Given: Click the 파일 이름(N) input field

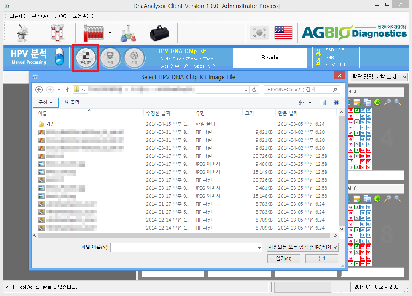Looking at the screenshot, I should pyautogui.click(x=186, y=247).
